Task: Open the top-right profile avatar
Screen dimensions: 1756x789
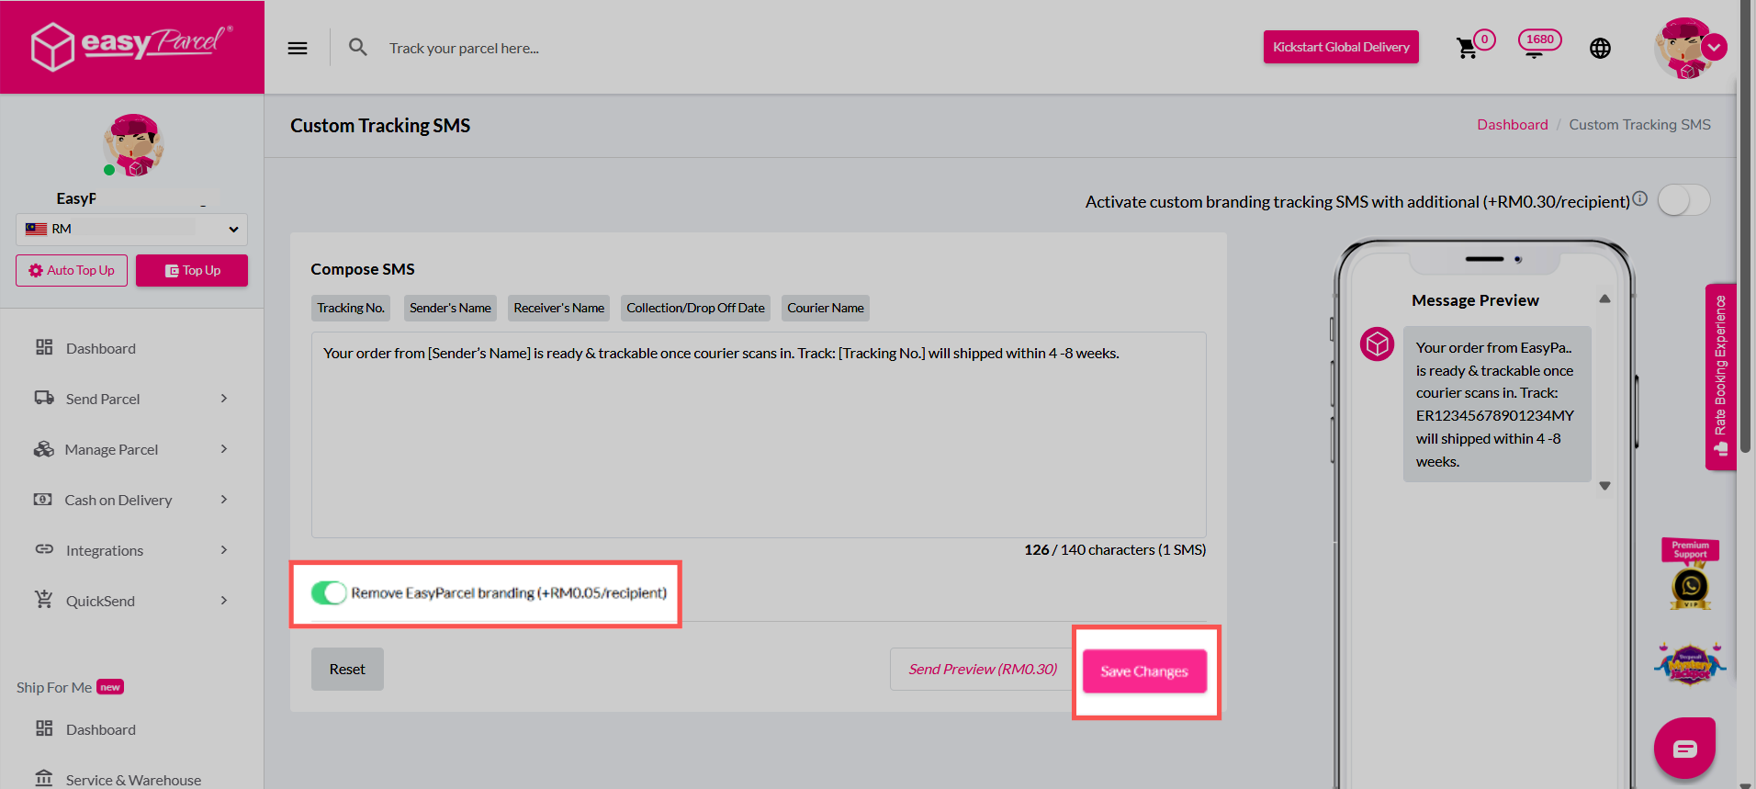Action: 1683,48
